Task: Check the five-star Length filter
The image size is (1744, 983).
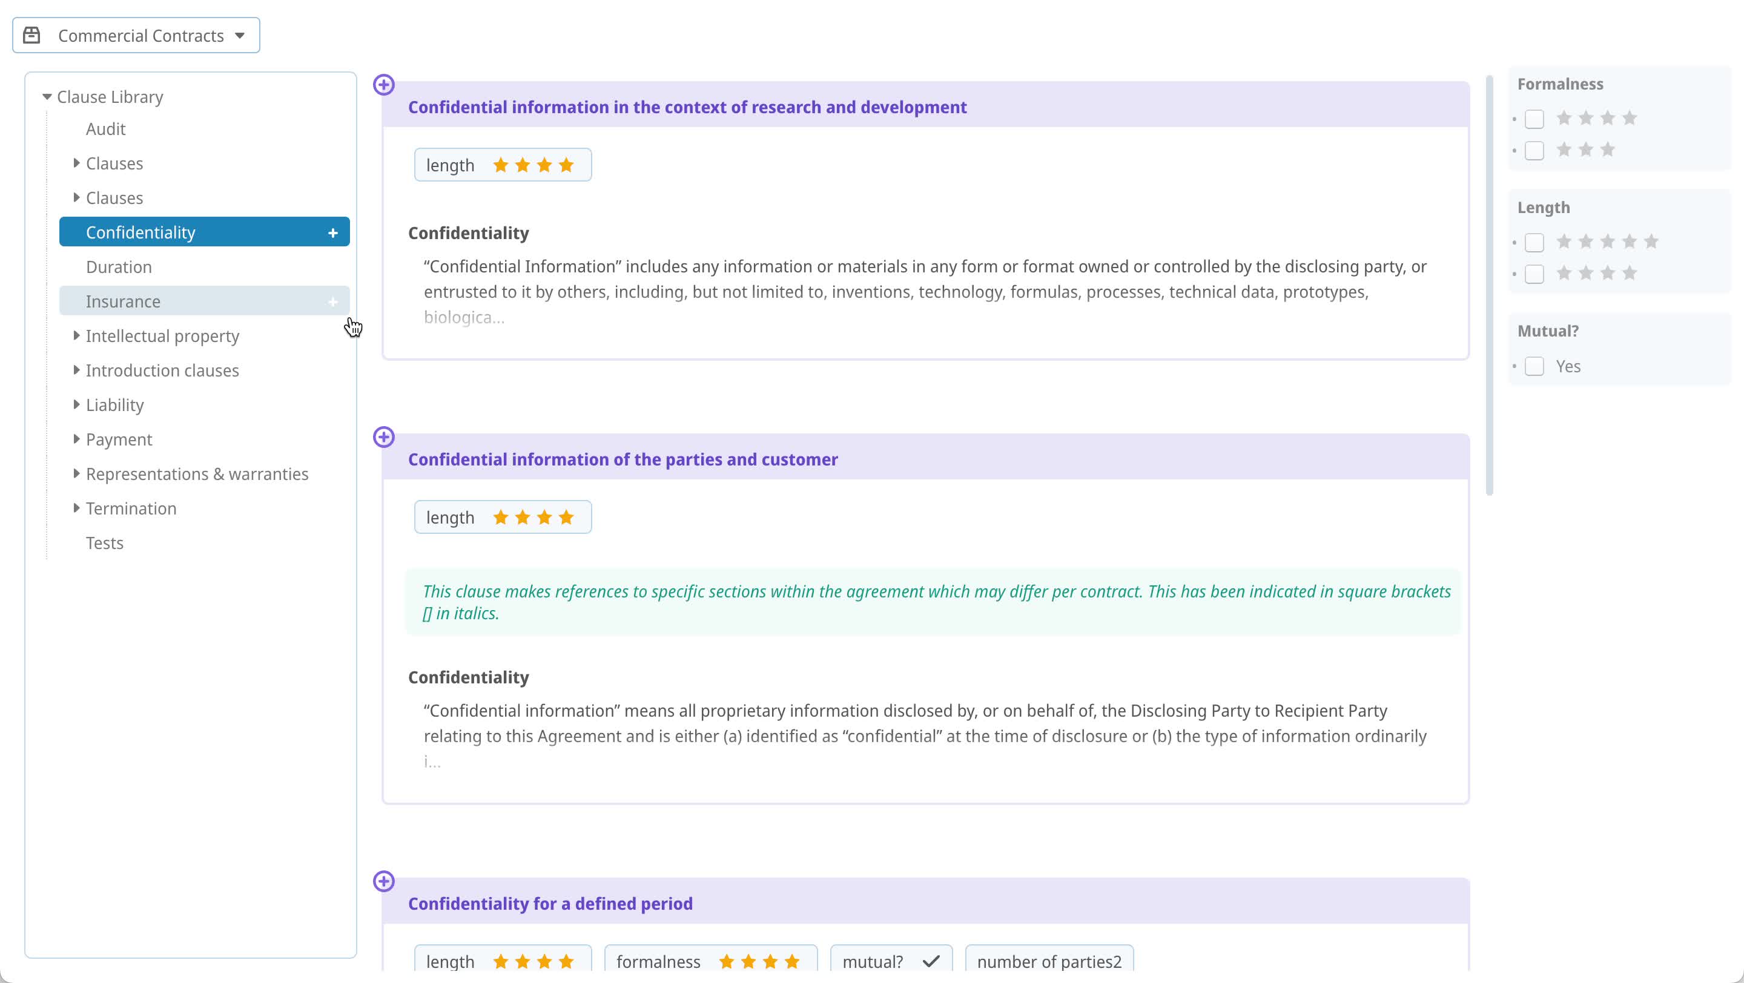Action: (x=1534, y=242)
